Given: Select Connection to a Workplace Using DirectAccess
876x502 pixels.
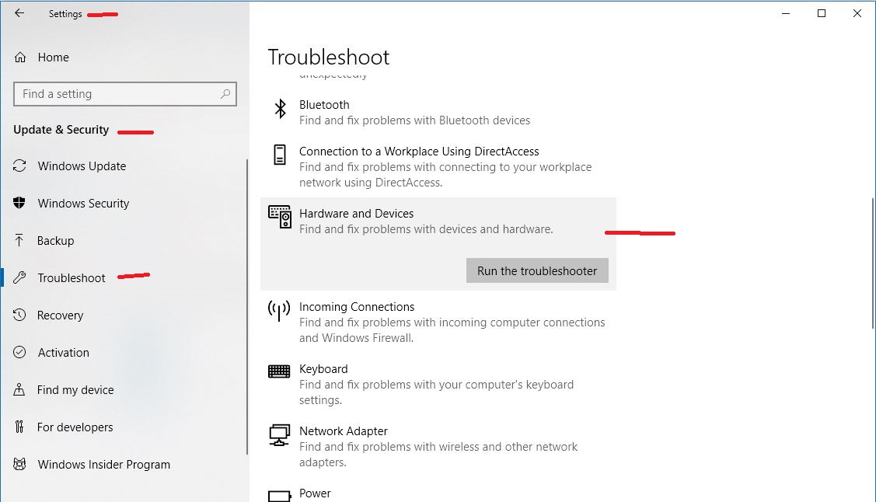Looking at the screenshot, I should [438, 166].
